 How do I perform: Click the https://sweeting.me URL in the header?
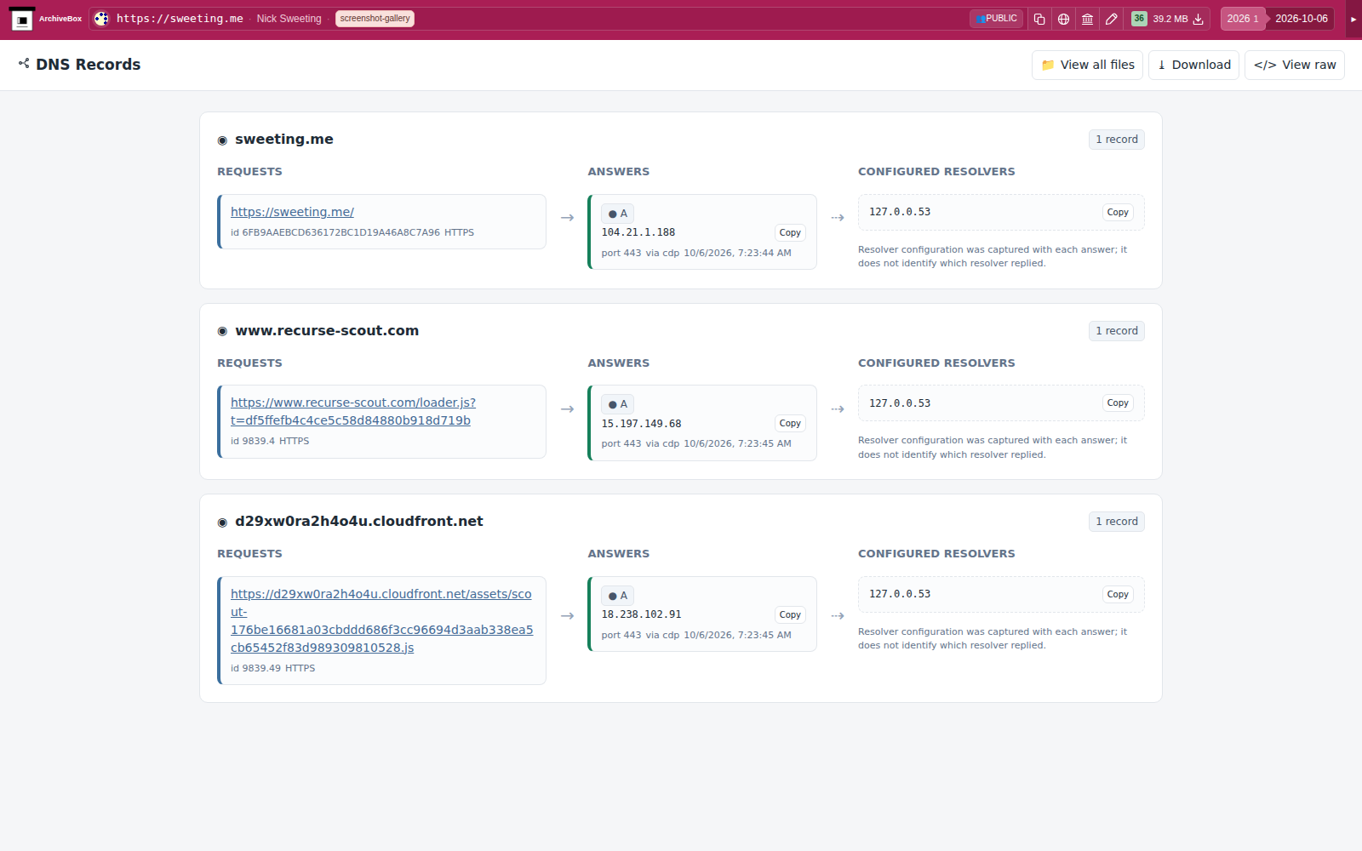tap(180, 19)
